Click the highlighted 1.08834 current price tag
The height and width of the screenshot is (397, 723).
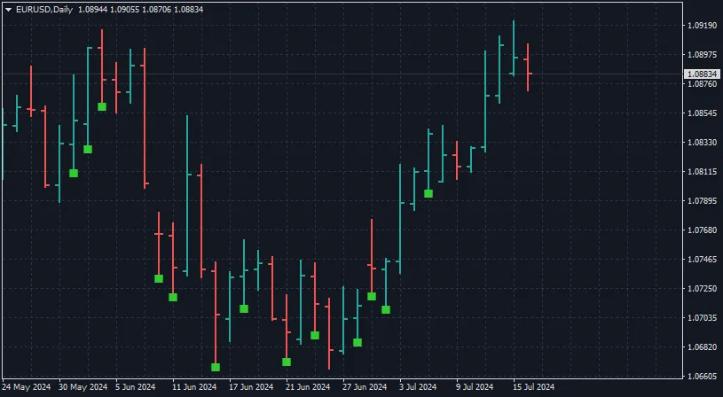click(x=702, y=74)
